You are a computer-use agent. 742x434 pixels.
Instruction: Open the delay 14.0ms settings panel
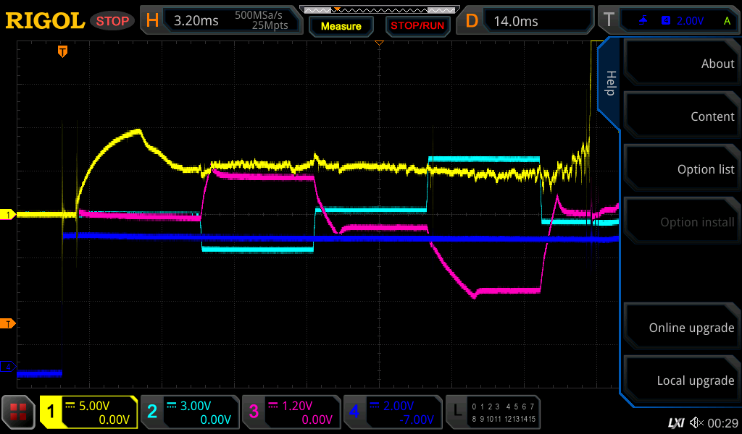coord(529,20)
